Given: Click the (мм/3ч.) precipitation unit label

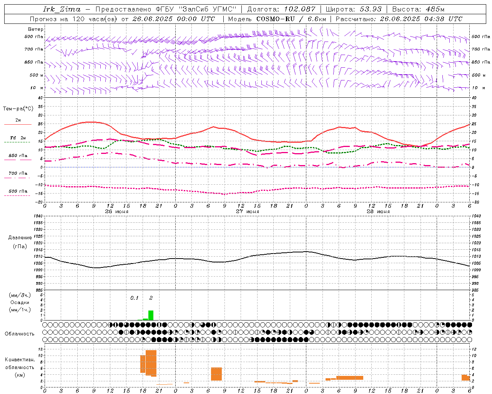Looking at the screenshot, I should point(20,295).
